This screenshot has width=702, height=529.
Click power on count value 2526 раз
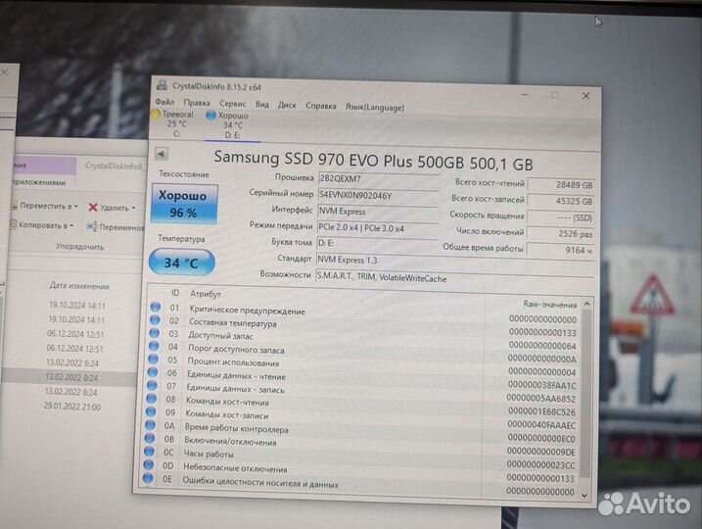pyautogui.click(x=560, y=234)
